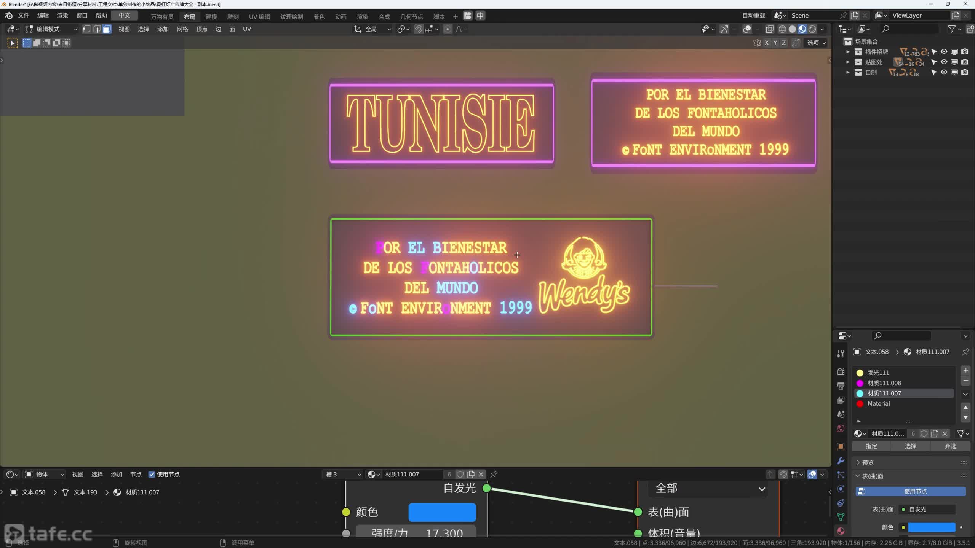Remove the selected material slot
Image resolution: width=975 pixels, height=548 pixels.
tap(965, 381)
